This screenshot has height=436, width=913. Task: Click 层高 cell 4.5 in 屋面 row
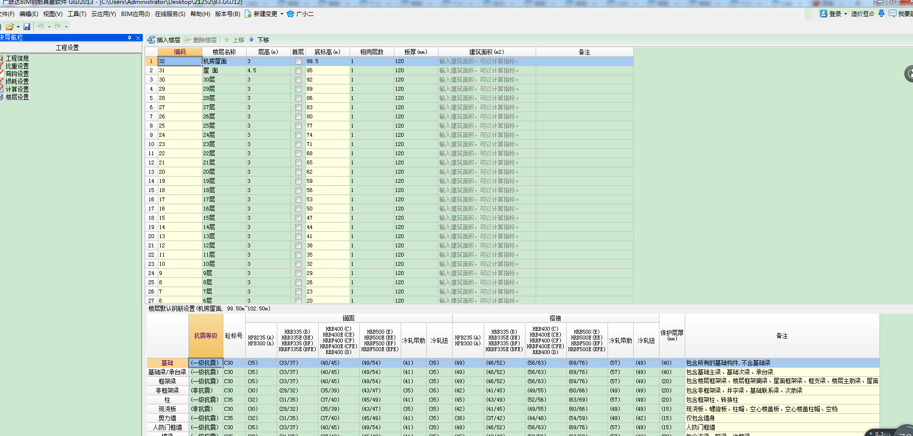tap(268, 70)
